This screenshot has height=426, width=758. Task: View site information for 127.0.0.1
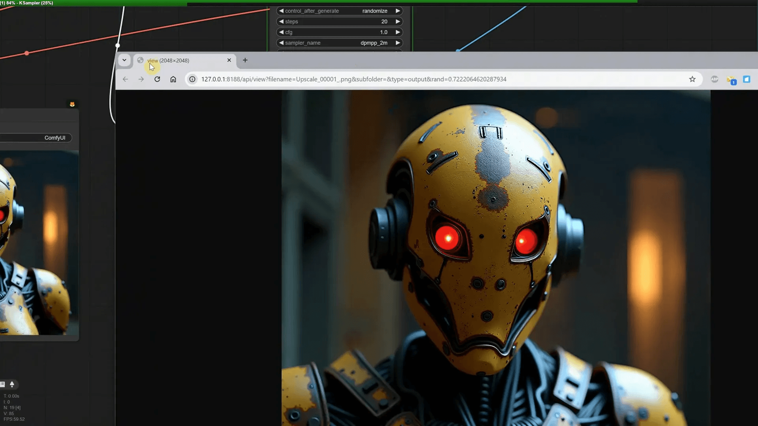(192, 79)
